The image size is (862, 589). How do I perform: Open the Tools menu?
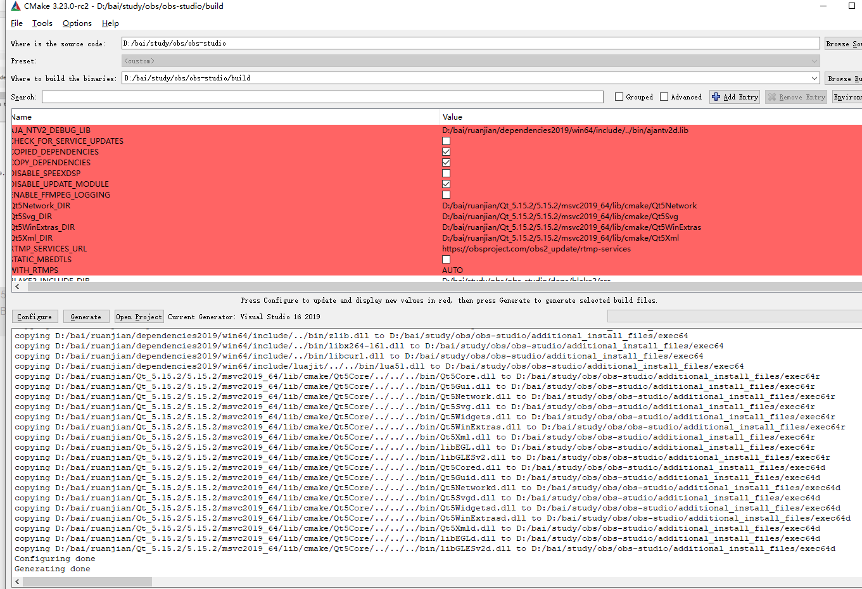42,23
